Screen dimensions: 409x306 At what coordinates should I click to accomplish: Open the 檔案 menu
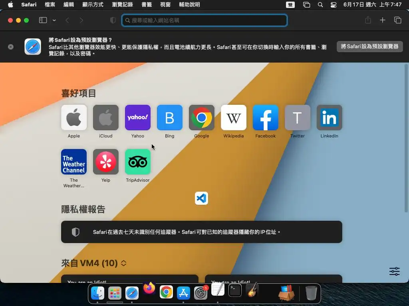coord(50,4)
